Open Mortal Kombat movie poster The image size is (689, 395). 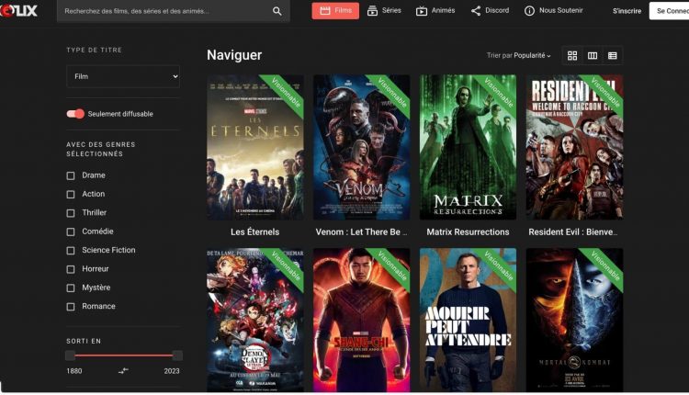pyautogui.click(x=574, y=320)
